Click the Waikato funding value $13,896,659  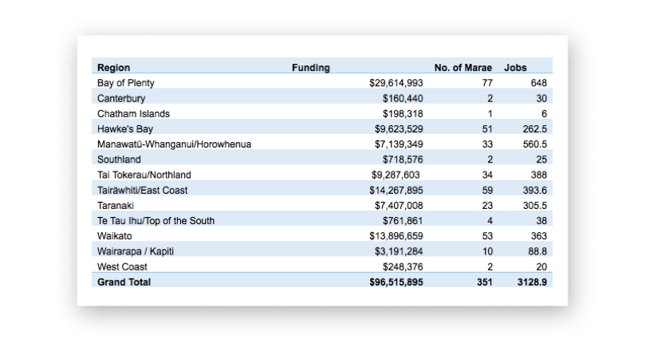[396, 236]
